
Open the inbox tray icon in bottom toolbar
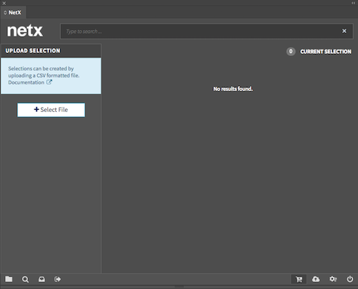(42, 279)
